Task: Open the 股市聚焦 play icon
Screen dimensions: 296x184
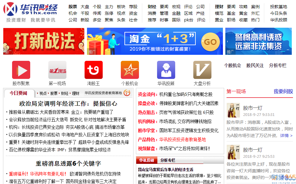Action: pyautogui.click(x=21, y=70)
